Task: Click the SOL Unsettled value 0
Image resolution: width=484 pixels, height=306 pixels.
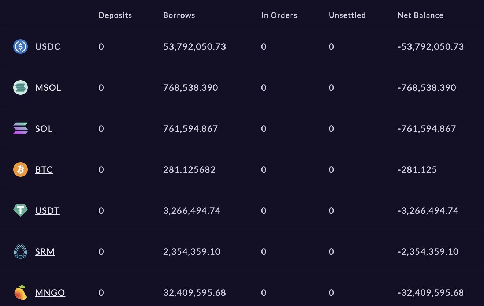Action: click(x=331, y=129)
